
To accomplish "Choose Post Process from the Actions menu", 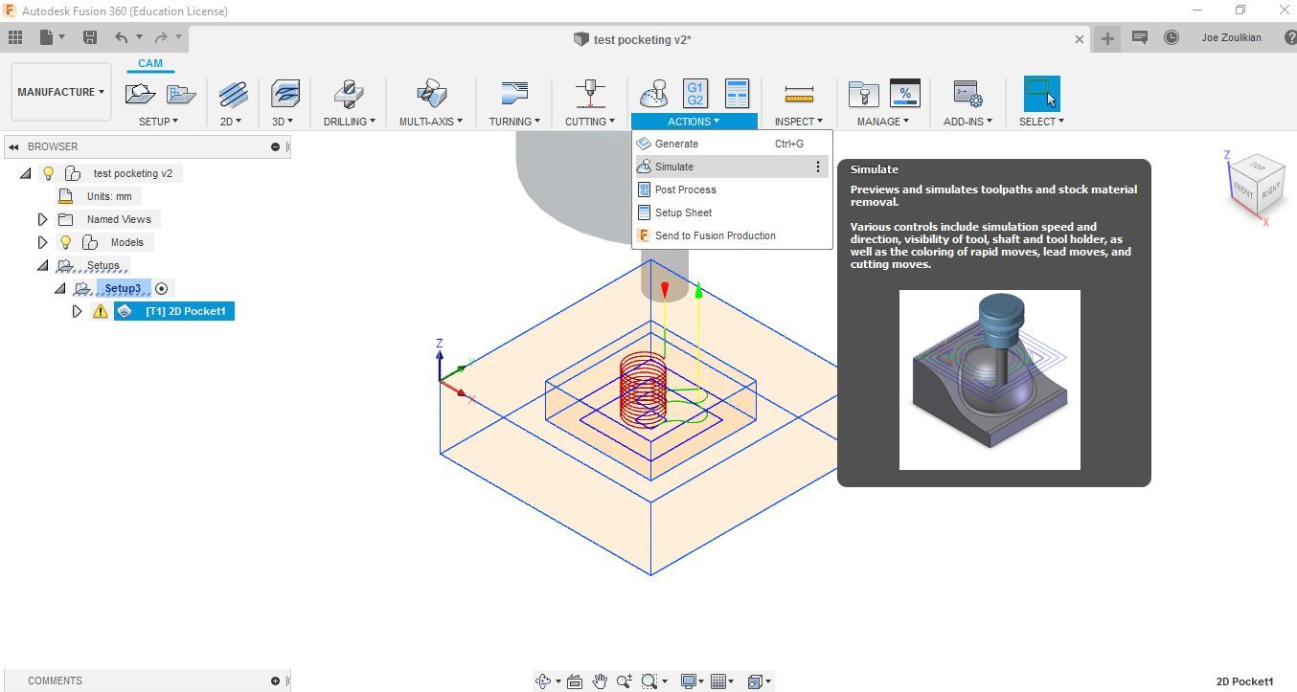I will click(732, 190).
